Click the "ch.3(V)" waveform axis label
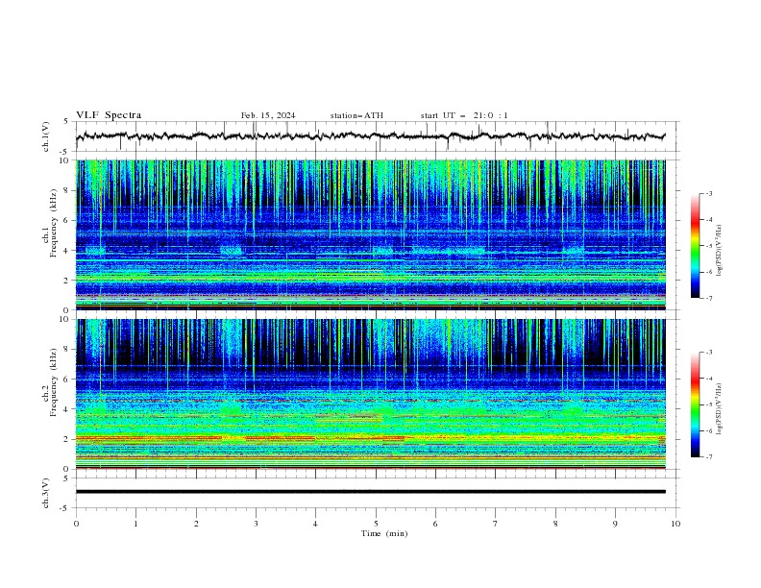Image resolution: width=761 pixels, height=588 pixels. 46,493
